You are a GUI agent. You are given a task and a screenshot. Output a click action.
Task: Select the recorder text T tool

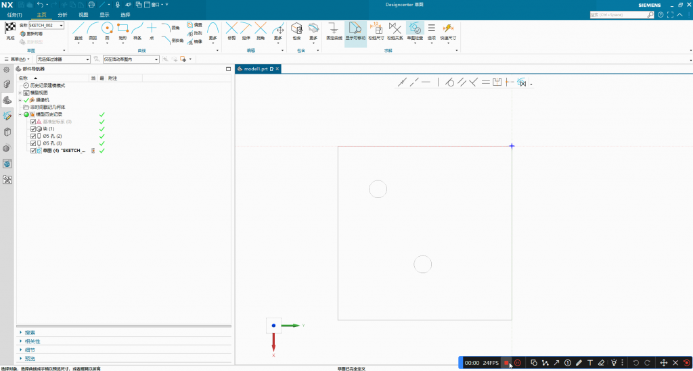[x=590, y=363]
